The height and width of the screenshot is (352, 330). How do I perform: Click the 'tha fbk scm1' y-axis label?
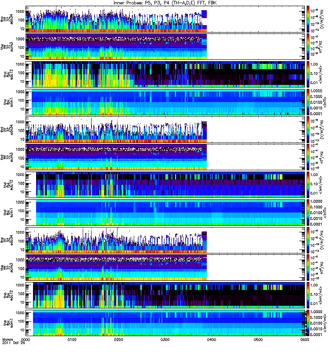8,102
